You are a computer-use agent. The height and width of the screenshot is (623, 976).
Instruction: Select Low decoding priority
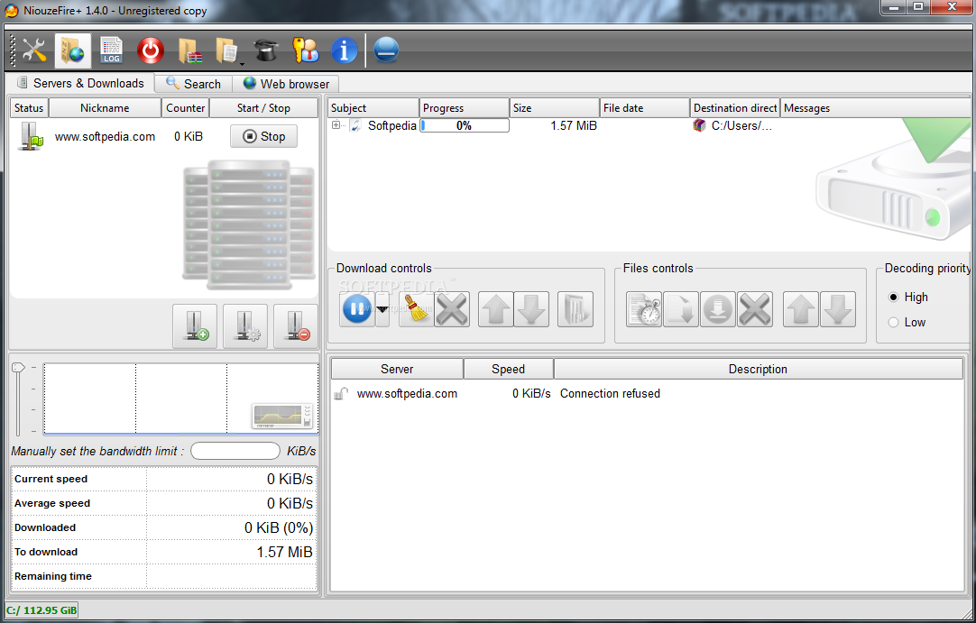894,322
